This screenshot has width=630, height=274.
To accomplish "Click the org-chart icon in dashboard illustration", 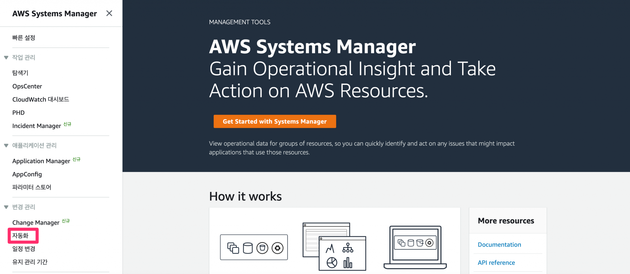I will pyautogui.click(x=348, y=248).
